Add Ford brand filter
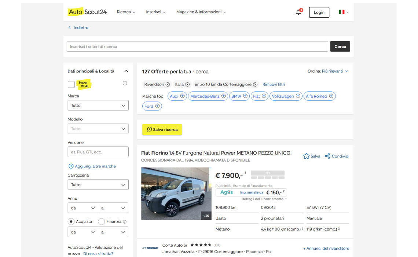This screenshot has height=257, width=418. click(x=152, y=106)
